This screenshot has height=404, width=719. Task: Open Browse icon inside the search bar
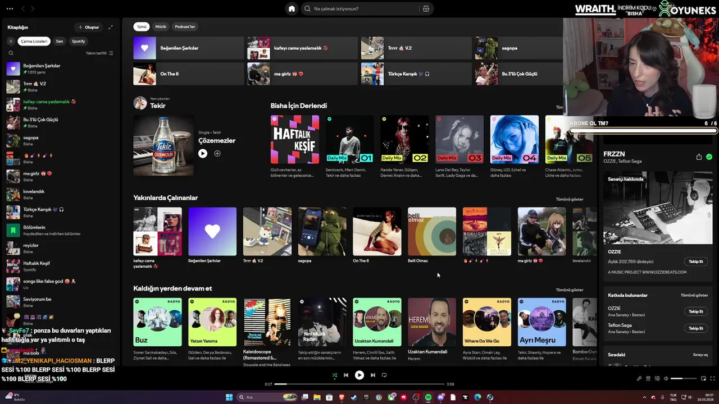[426, 8]
